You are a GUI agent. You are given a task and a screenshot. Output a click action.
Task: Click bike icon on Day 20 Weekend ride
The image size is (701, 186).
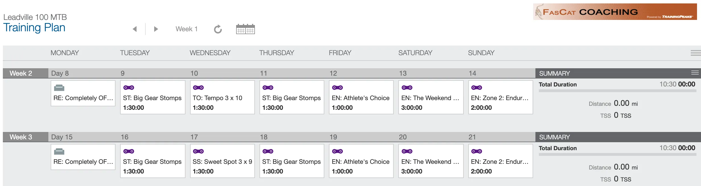pyautogui.click(x=407, y=151)
